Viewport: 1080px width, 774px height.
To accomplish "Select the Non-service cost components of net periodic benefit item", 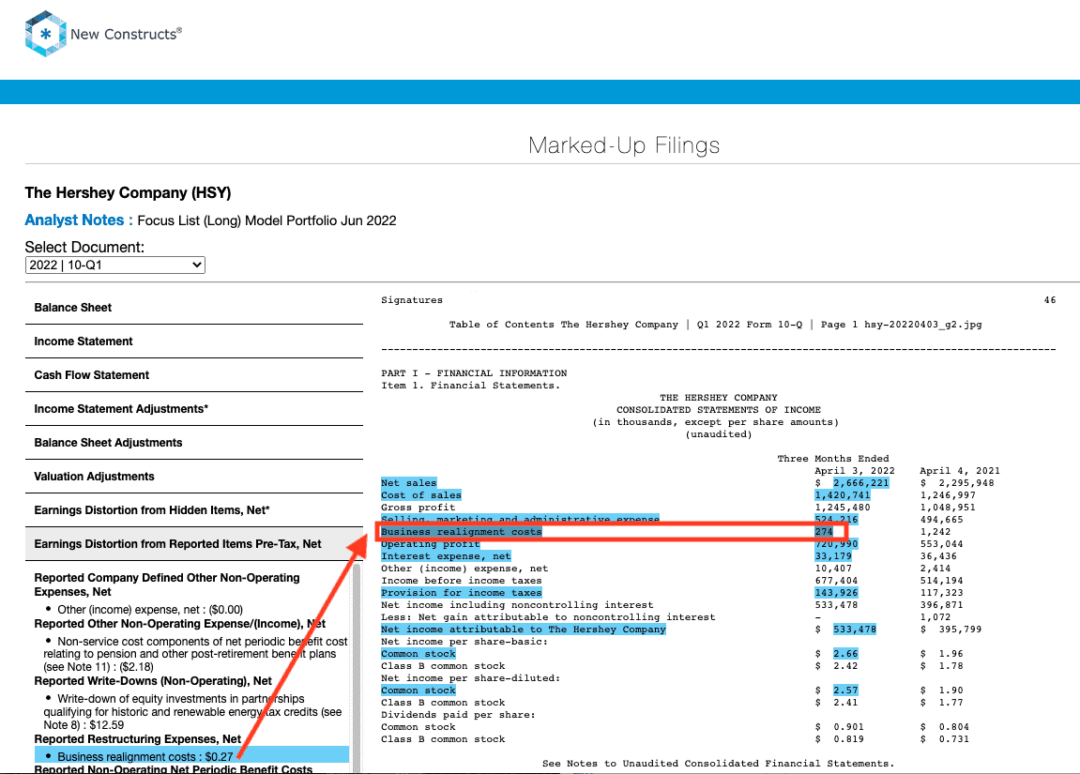I will [195, 654].
